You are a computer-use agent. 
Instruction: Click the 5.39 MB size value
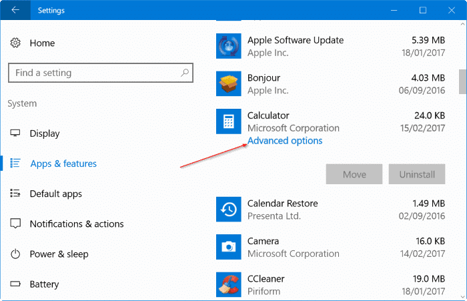coord(428,40)
